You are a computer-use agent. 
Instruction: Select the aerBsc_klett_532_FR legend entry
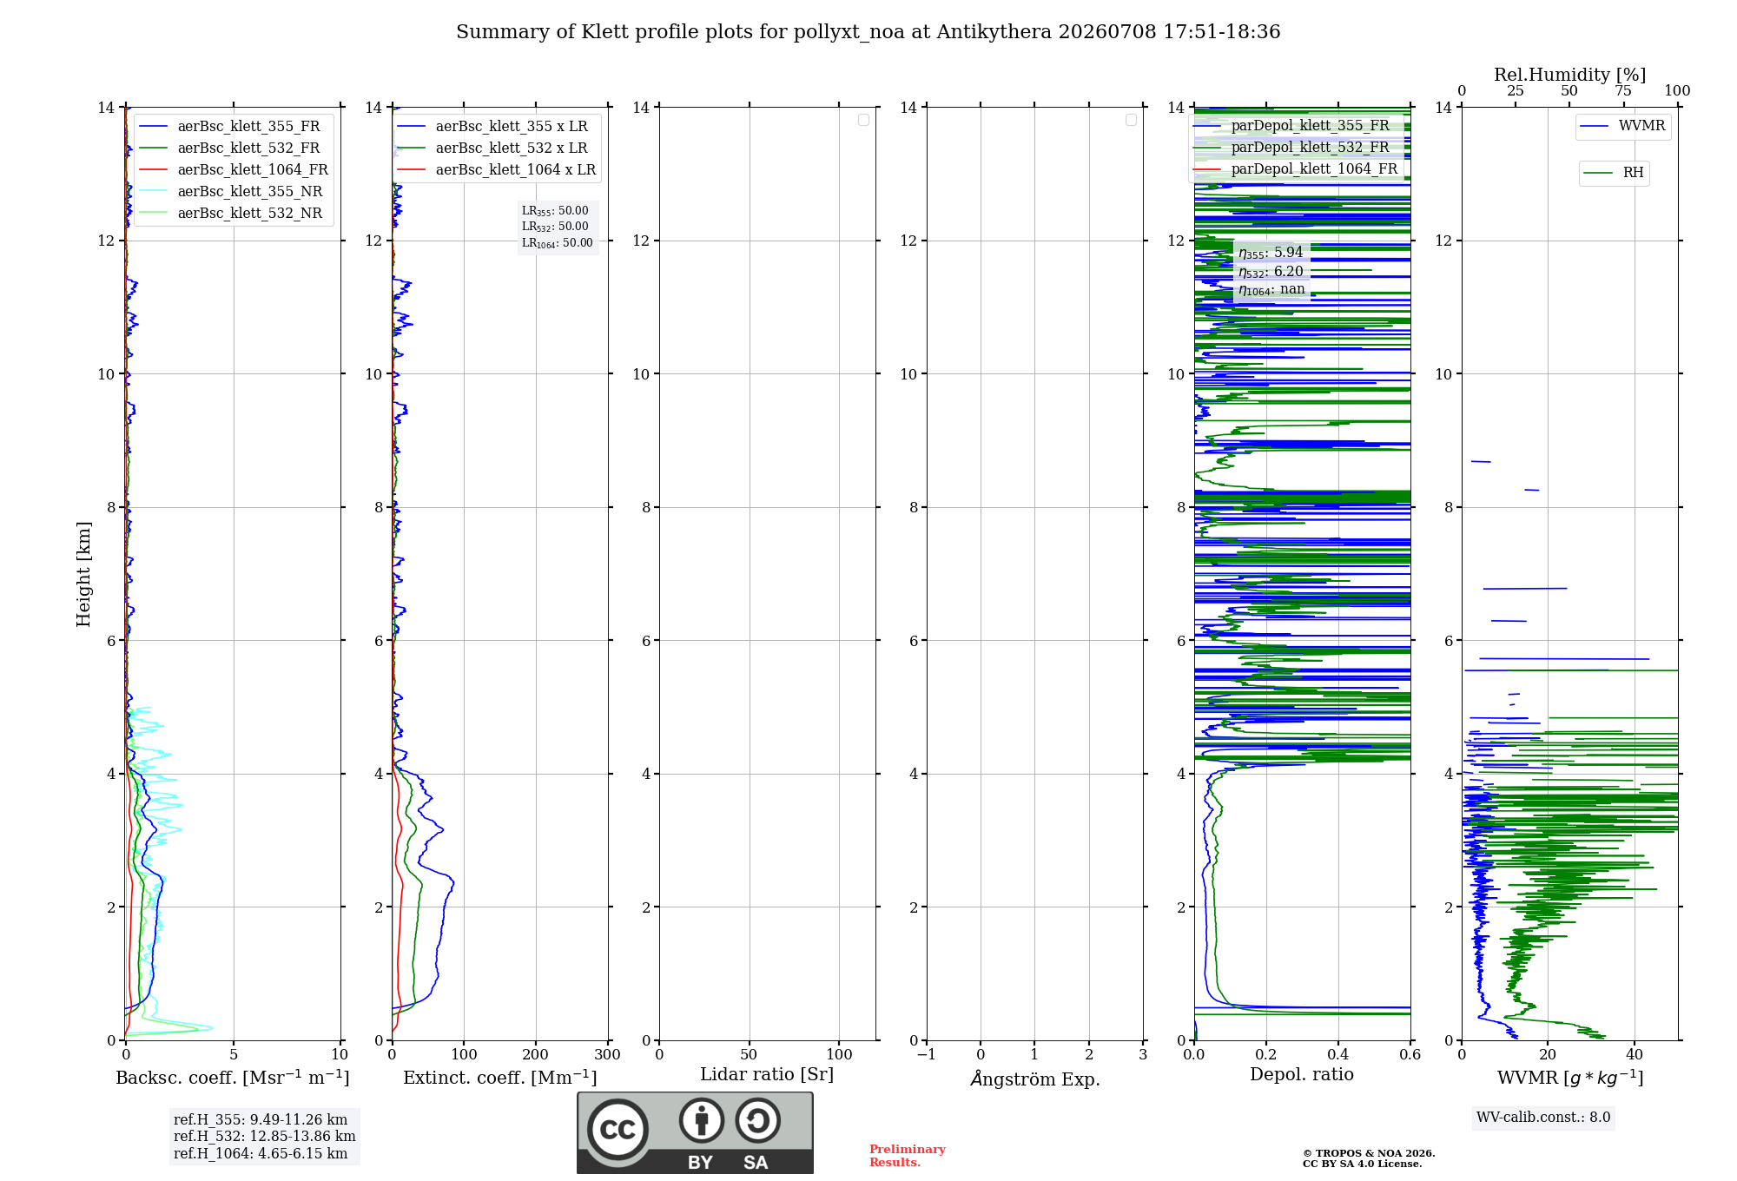[230, 148]
